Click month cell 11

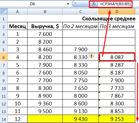(18, 111)
